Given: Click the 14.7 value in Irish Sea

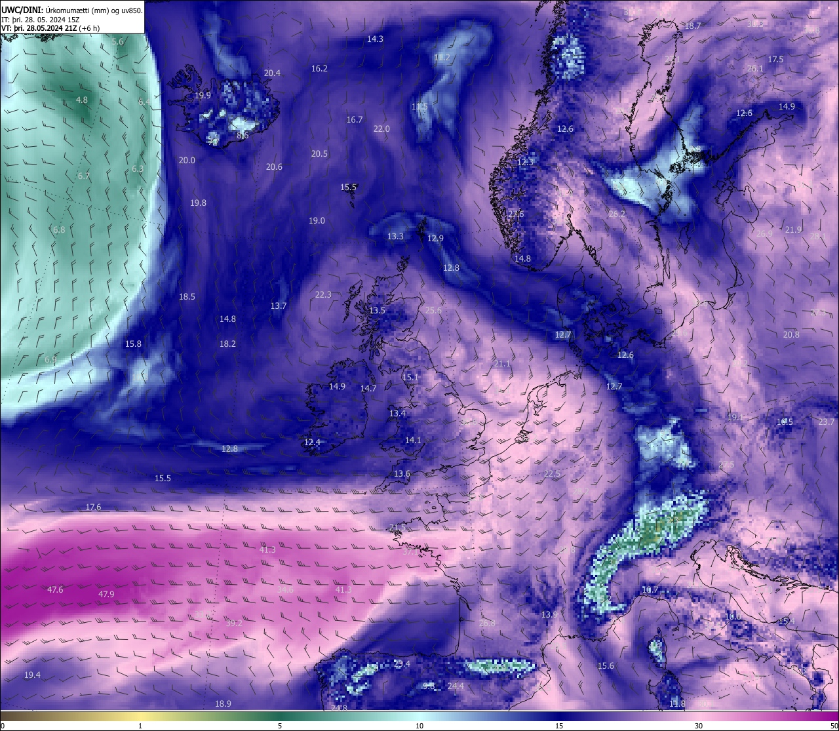Looking at the screenshot, I should [x=368, y=388].
